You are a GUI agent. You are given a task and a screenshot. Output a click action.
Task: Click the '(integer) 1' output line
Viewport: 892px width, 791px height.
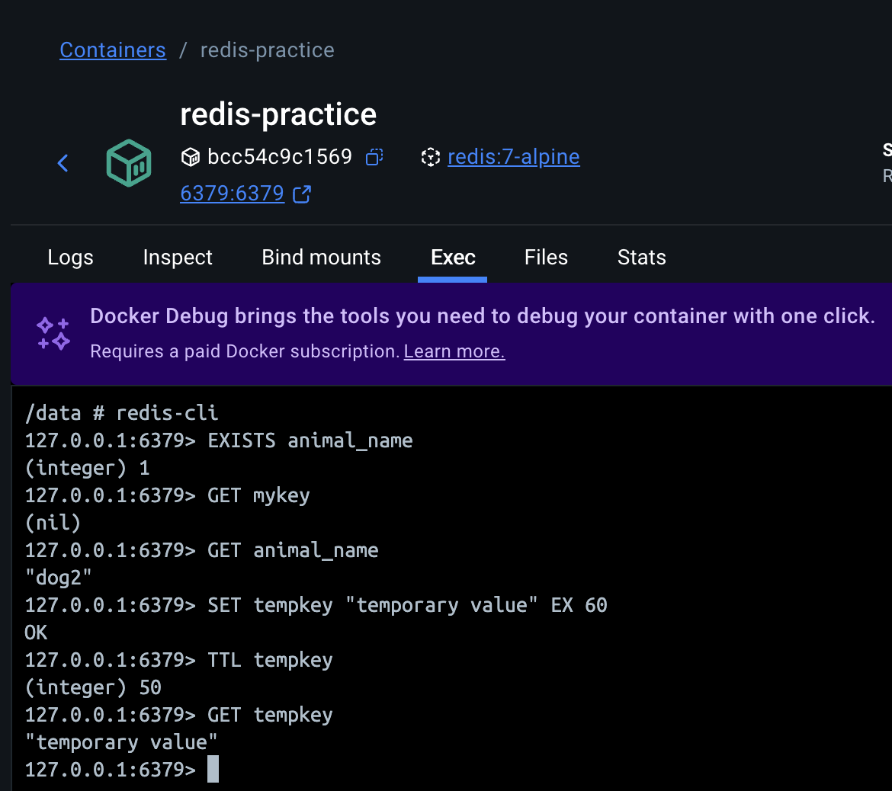[88, 468]
